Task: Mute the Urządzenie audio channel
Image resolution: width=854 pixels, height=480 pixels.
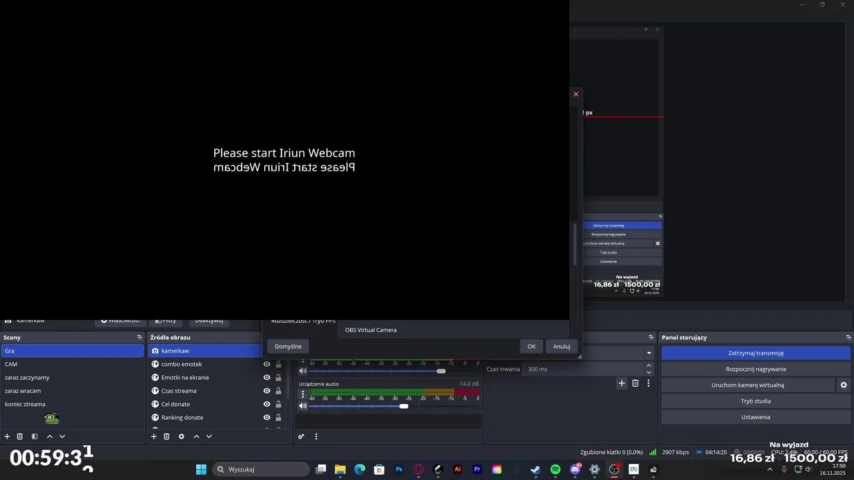Action: click(303, 406)
